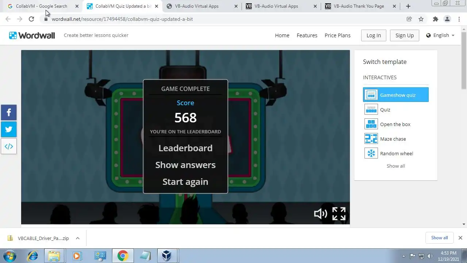This screenshot has height=263, width=467.
Task: Reload the page
Action: point(31,19)
